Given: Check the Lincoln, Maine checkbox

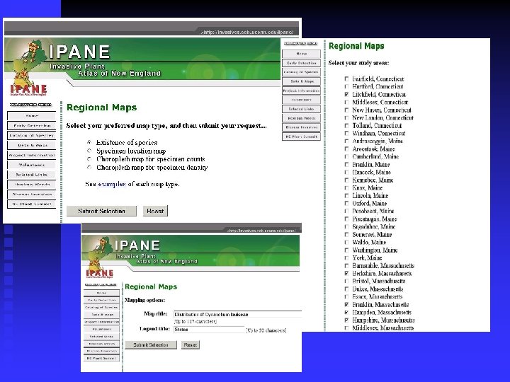Looking at the screenshot, I should tap(346, 195).
